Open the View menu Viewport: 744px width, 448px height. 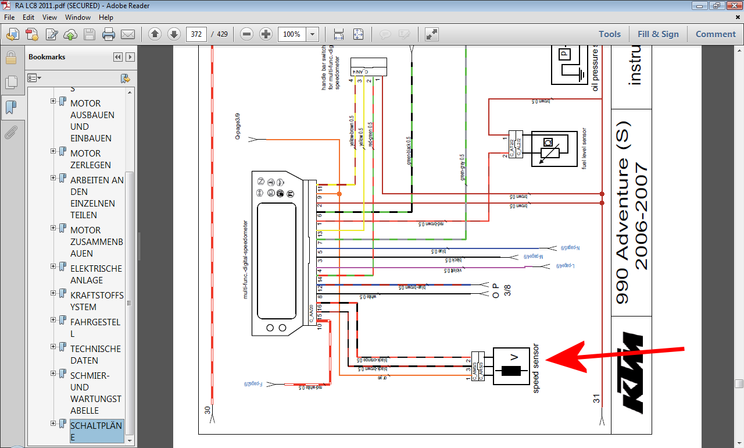coord(49,17)
